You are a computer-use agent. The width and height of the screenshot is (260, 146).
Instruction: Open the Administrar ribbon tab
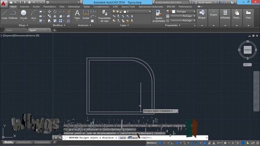pyautogui.click(x=74, y=6)
